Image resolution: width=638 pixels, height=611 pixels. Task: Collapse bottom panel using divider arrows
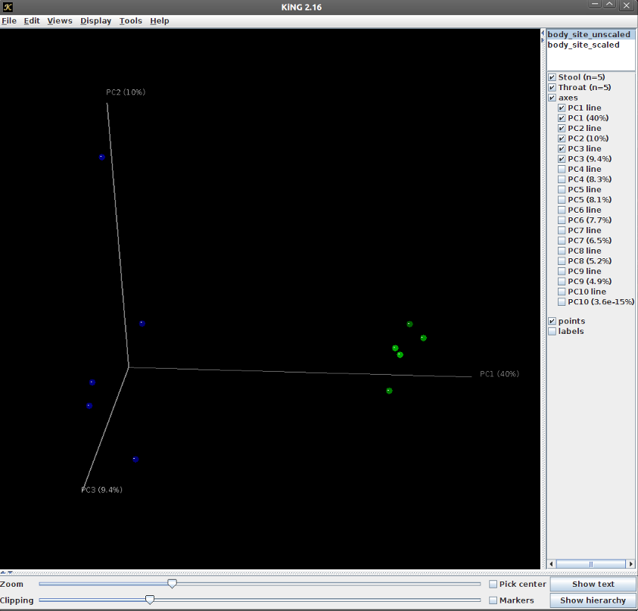tap(10, 572)
